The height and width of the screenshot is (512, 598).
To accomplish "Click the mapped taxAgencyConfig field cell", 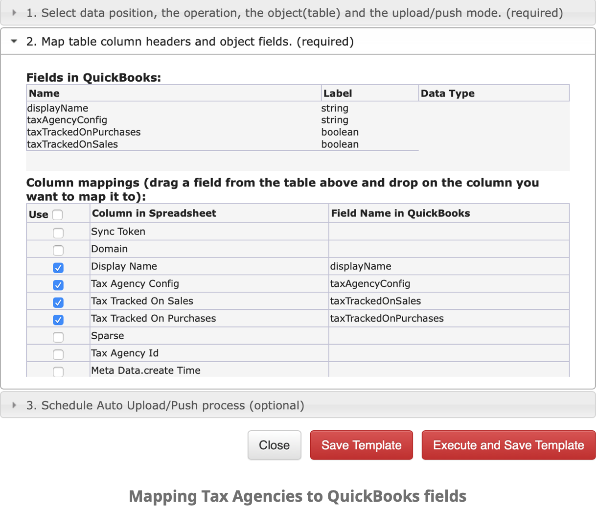I will pos(449,284).
